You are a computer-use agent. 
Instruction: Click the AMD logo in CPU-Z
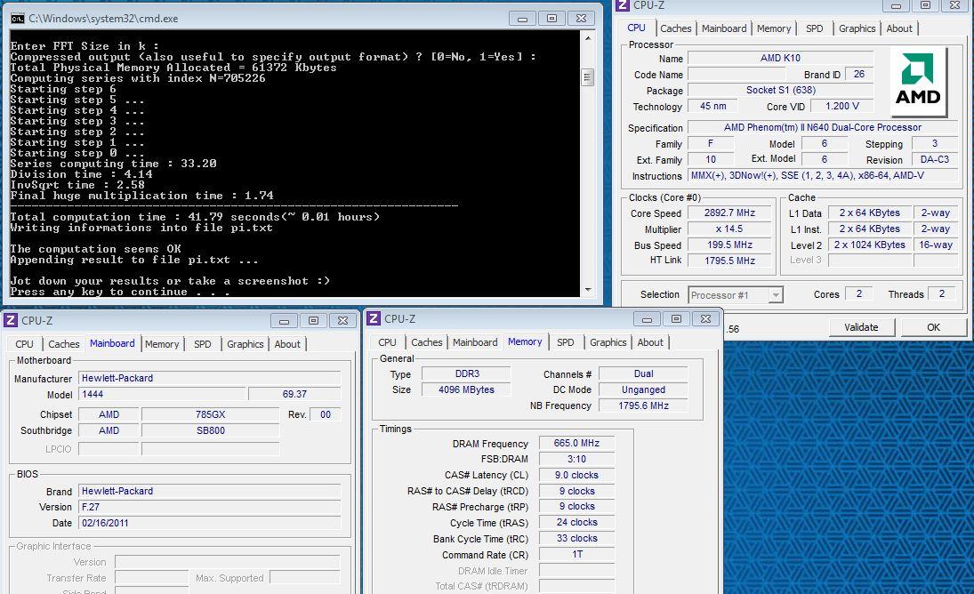(x=918, y=82)
